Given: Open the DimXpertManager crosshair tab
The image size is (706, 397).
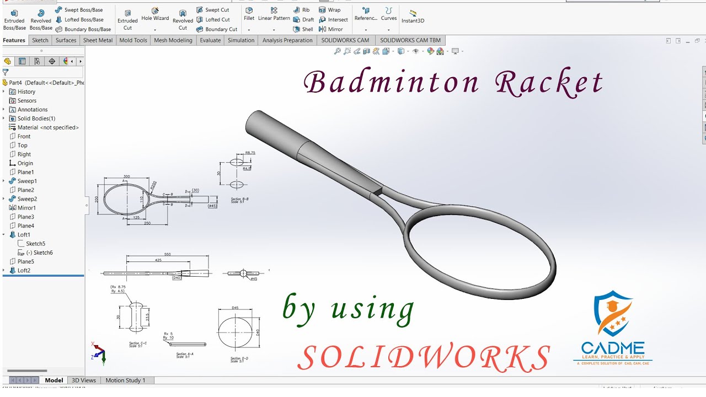Looking at the screenshot, I should pos(52,61).
